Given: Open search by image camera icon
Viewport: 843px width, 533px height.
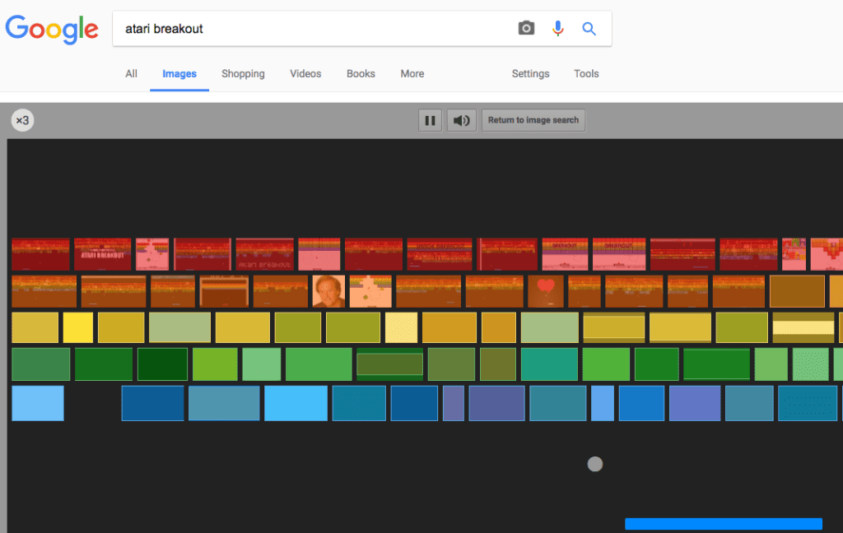Looking at the screenshot, I should pyautogui.click(x=526, y=28).
